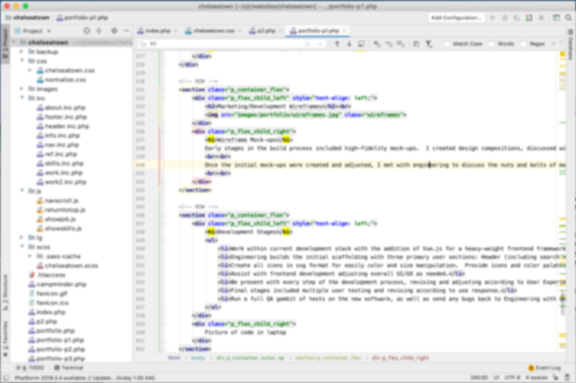The height and width of the screenshot is (383, 576).
Task: Open the Event Log from status bar
Action: 546,367
